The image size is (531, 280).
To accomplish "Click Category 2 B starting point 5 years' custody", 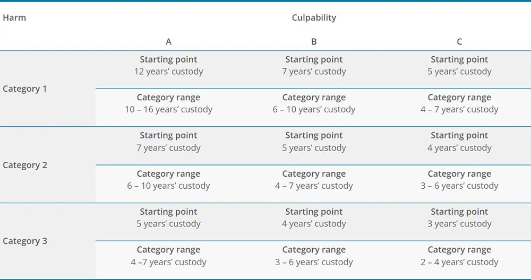I will coord(314,148).
